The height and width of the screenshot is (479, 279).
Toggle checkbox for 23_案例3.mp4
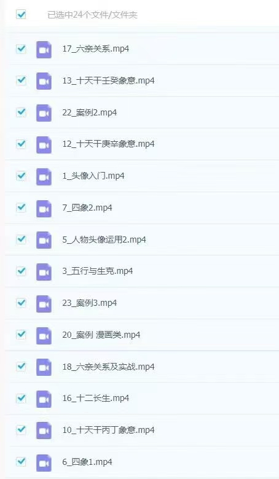[x=21, y=303]
